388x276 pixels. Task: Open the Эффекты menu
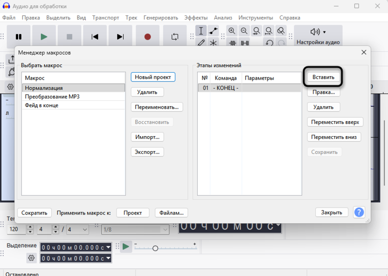tap(196, 18)
